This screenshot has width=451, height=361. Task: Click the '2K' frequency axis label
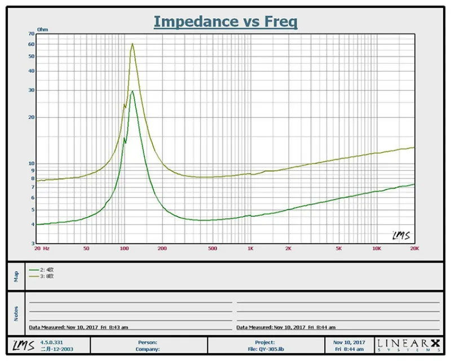coord(289,248)
